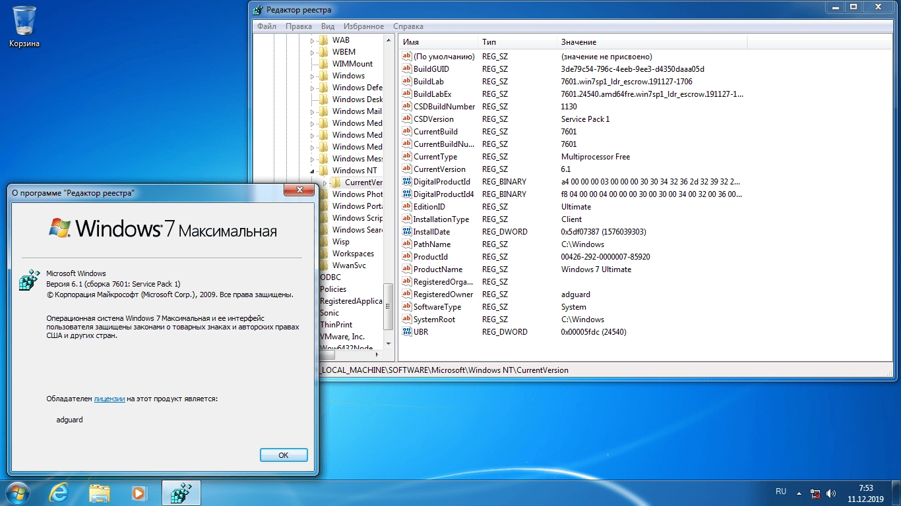Select the EditionID value name
This screenshot has width=901, height=506.
(429, 207)
